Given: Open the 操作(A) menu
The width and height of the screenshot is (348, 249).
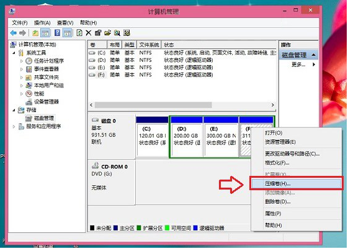Looking at the screenshot, I should point(42,23).
